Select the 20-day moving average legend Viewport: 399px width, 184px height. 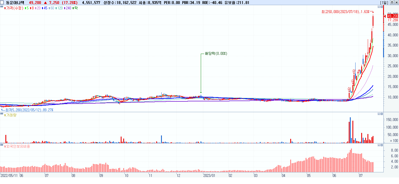(38, 8)
